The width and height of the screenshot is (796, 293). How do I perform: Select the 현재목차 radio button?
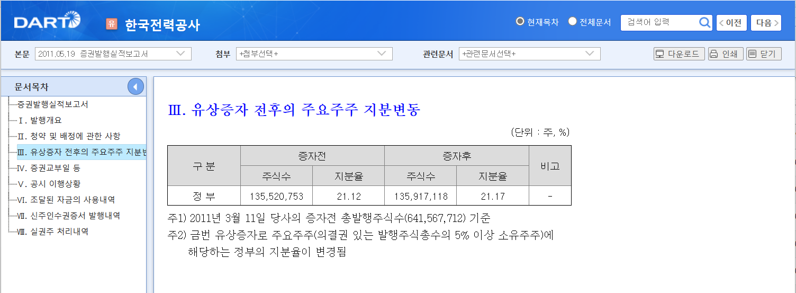[520, 22]
